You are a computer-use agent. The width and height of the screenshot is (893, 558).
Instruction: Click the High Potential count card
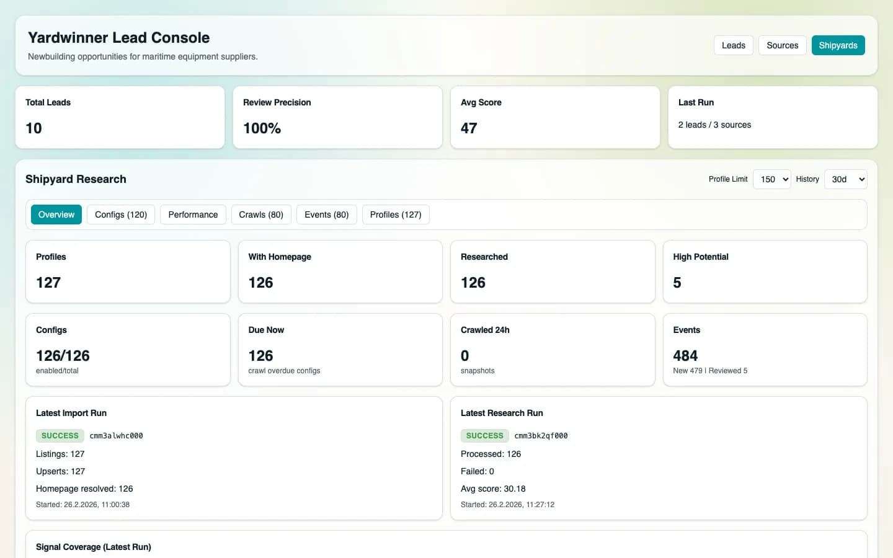point(765,272)
